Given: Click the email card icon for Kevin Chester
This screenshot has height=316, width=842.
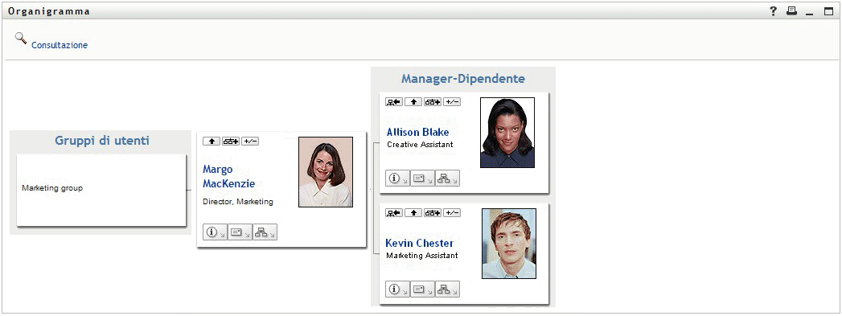Looking at the screenshot, I should click(422, 289).
